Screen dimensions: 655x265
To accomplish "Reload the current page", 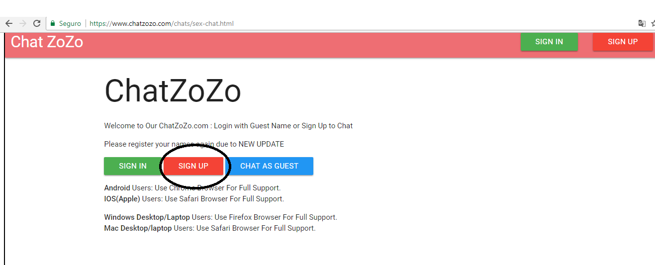I will pos(37,23).
